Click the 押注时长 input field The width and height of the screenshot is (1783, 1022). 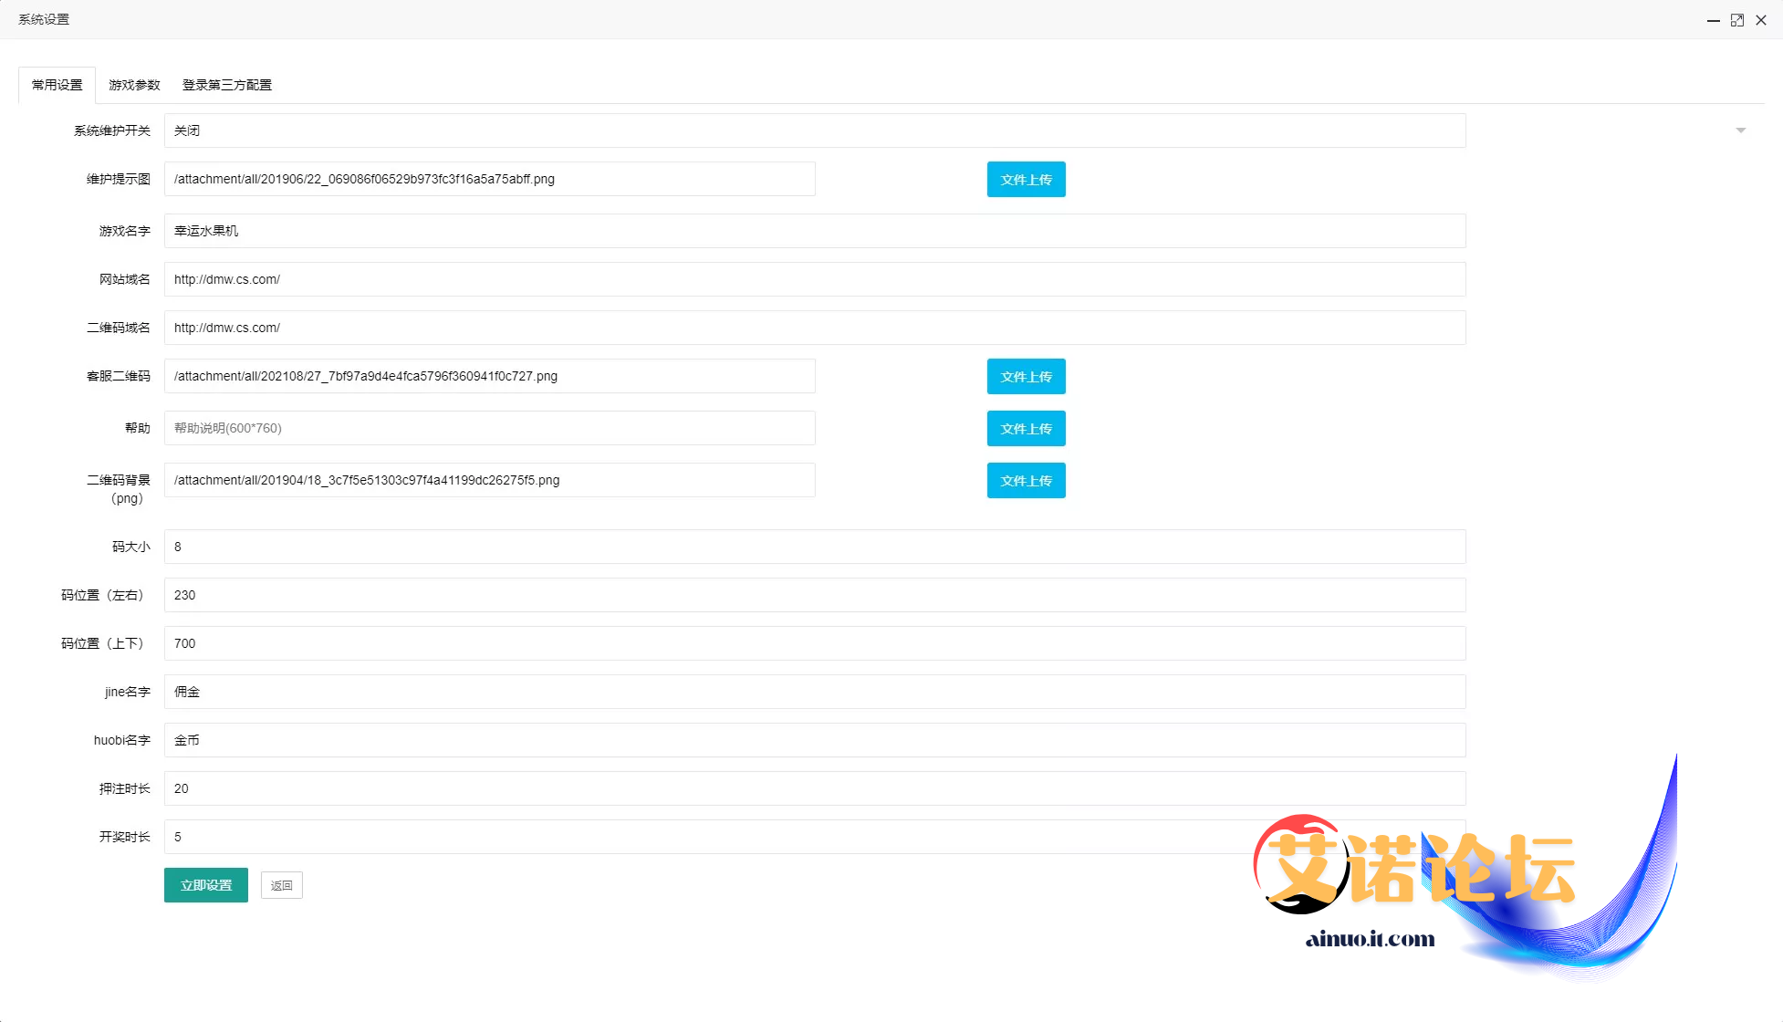click(815, 788)
